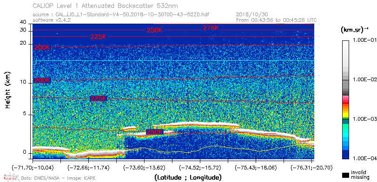Image resolution: width=377 pixels, height=182 pixels.
Task: Click the 'From 00:43:56 to 00:45:26 UTC' text
Action: [277, 20]
